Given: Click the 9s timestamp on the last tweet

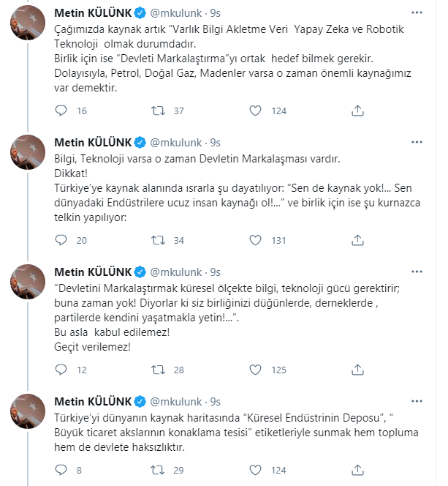Looking at the screenshot, I should 214,401.
